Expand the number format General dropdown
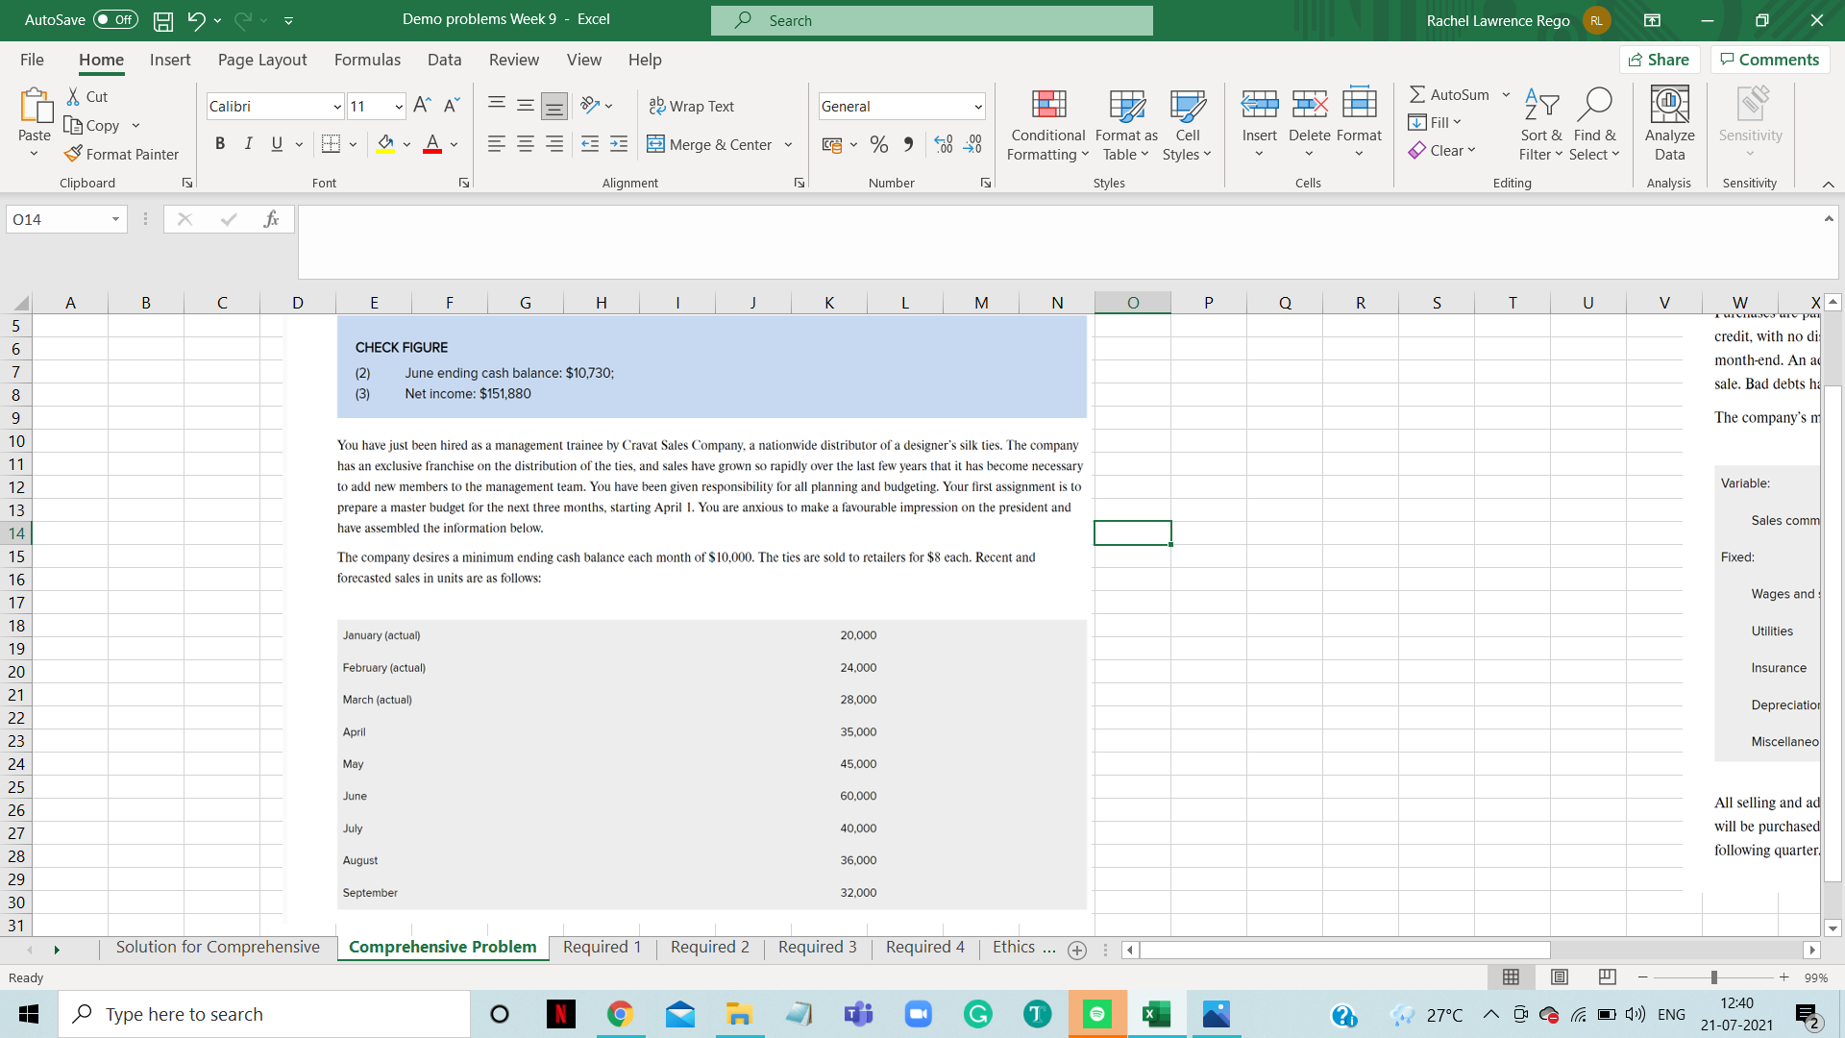The height and width of the screenshot is (1038, 1845). tap(977, 107)
